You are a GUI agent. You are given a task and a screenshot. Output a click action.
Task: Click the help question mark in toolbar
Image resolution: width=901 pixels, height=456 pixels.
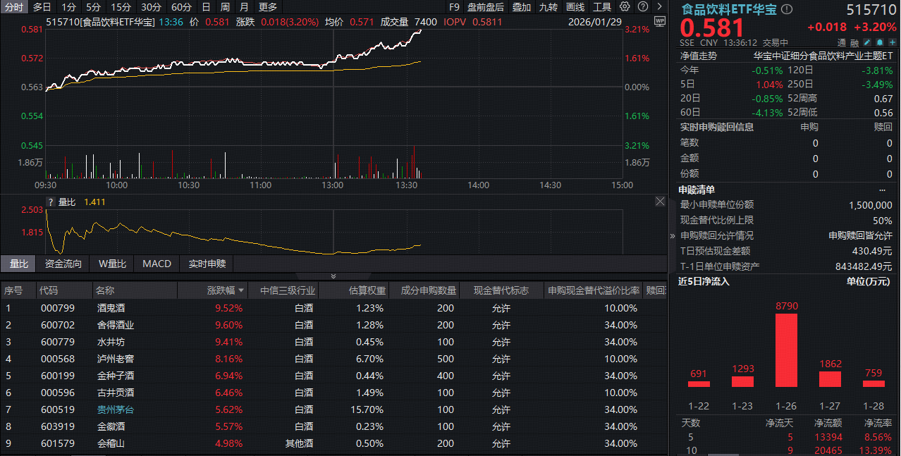coord(642,7)
